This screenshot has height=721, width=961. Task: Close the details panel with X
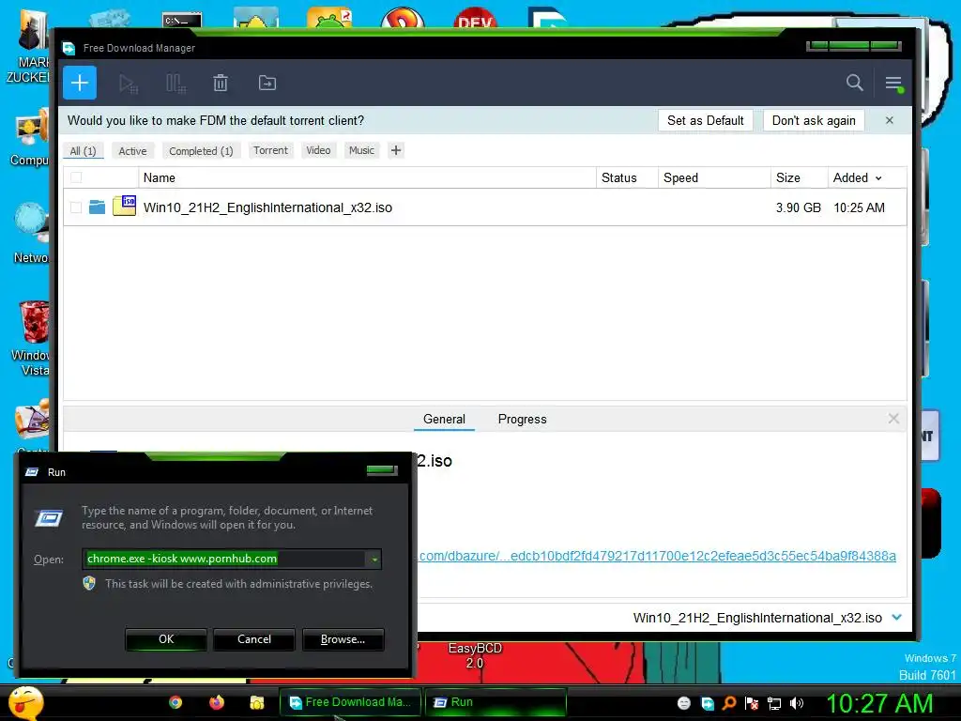point(893,419)
